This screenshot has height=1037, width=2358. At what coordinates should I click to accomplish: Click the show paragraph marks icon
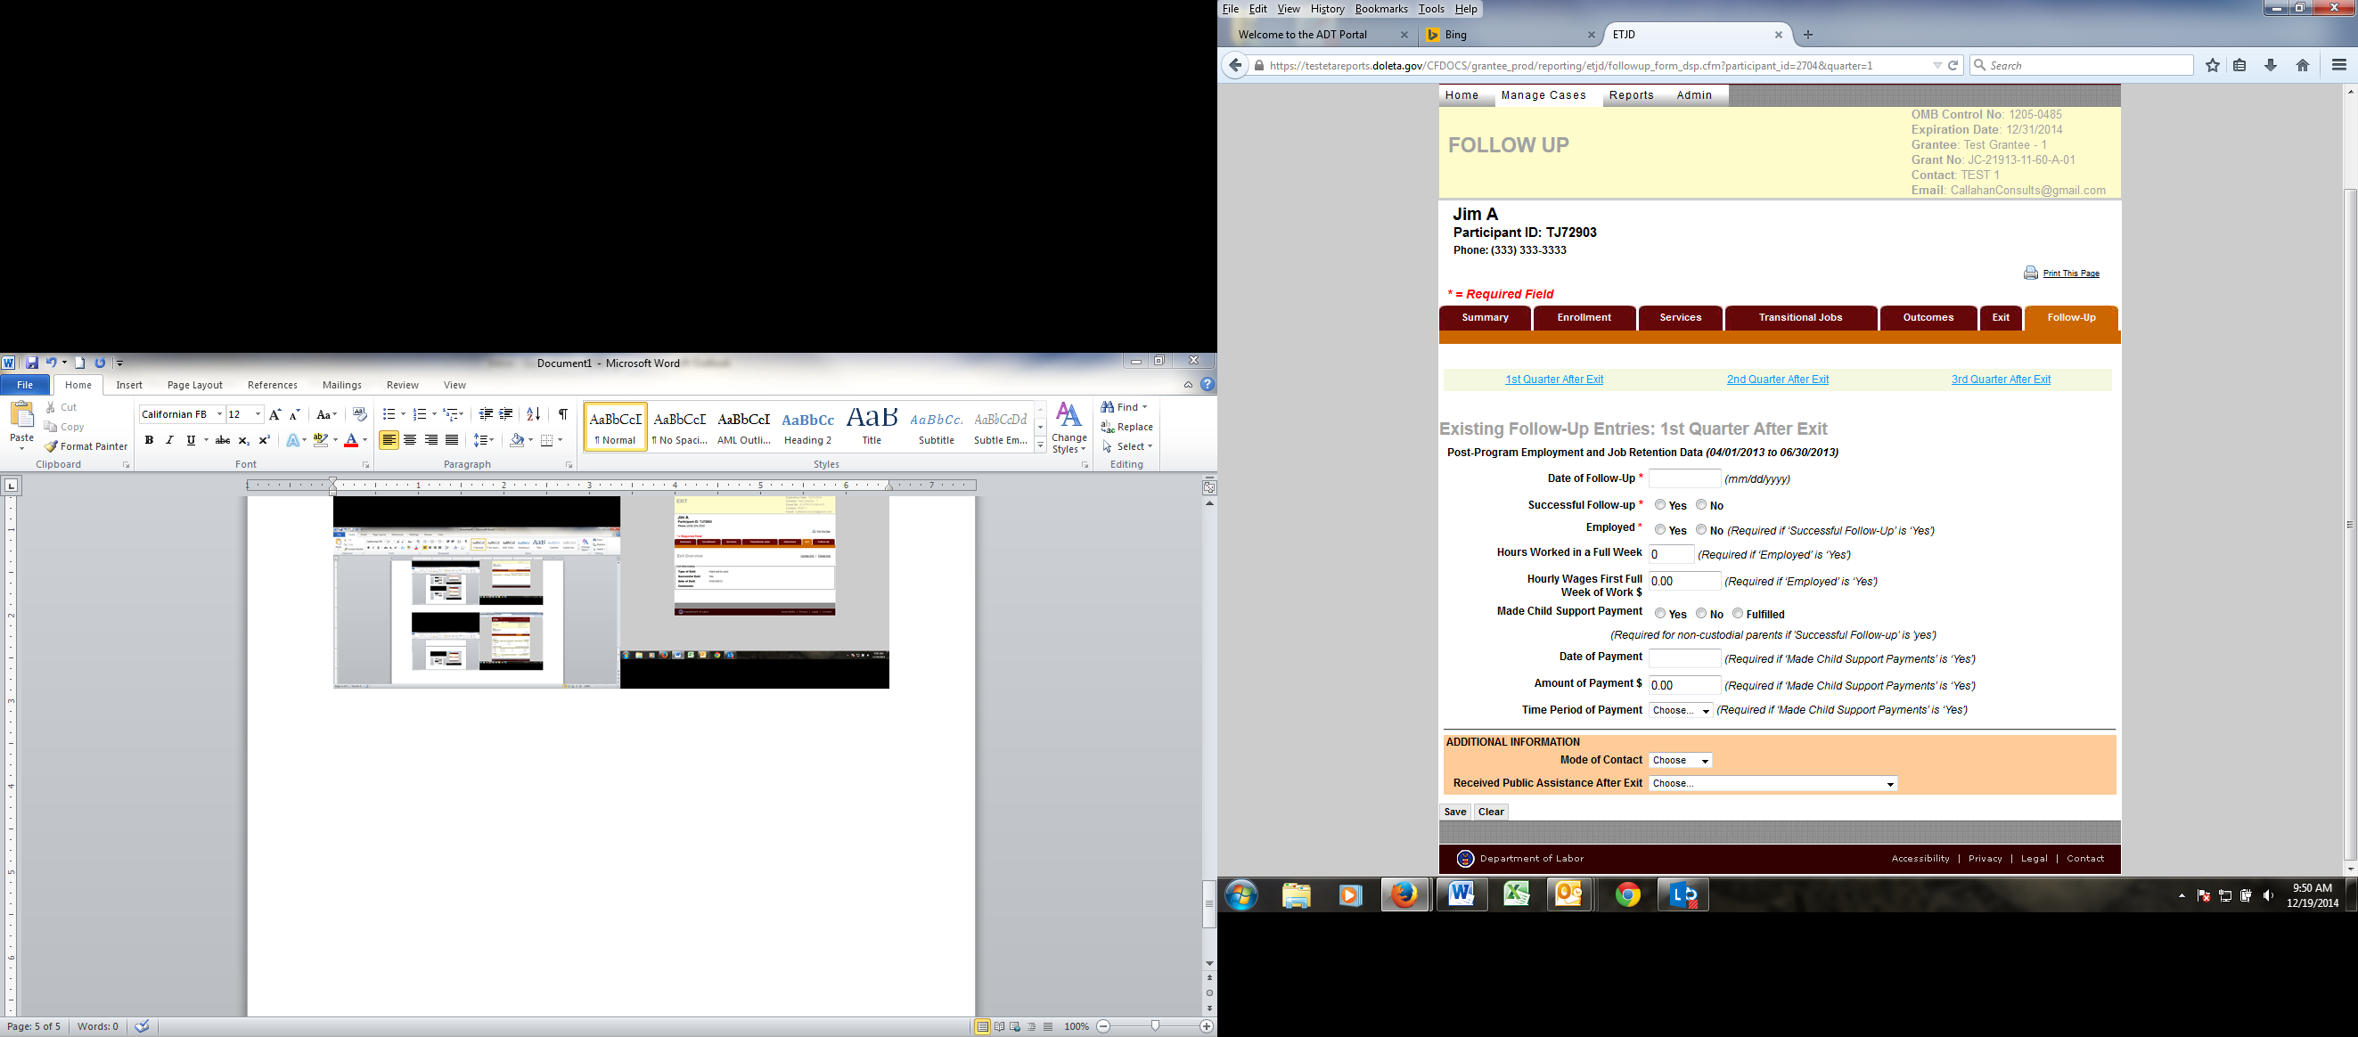pyautogui.click(x=563, y=414)
